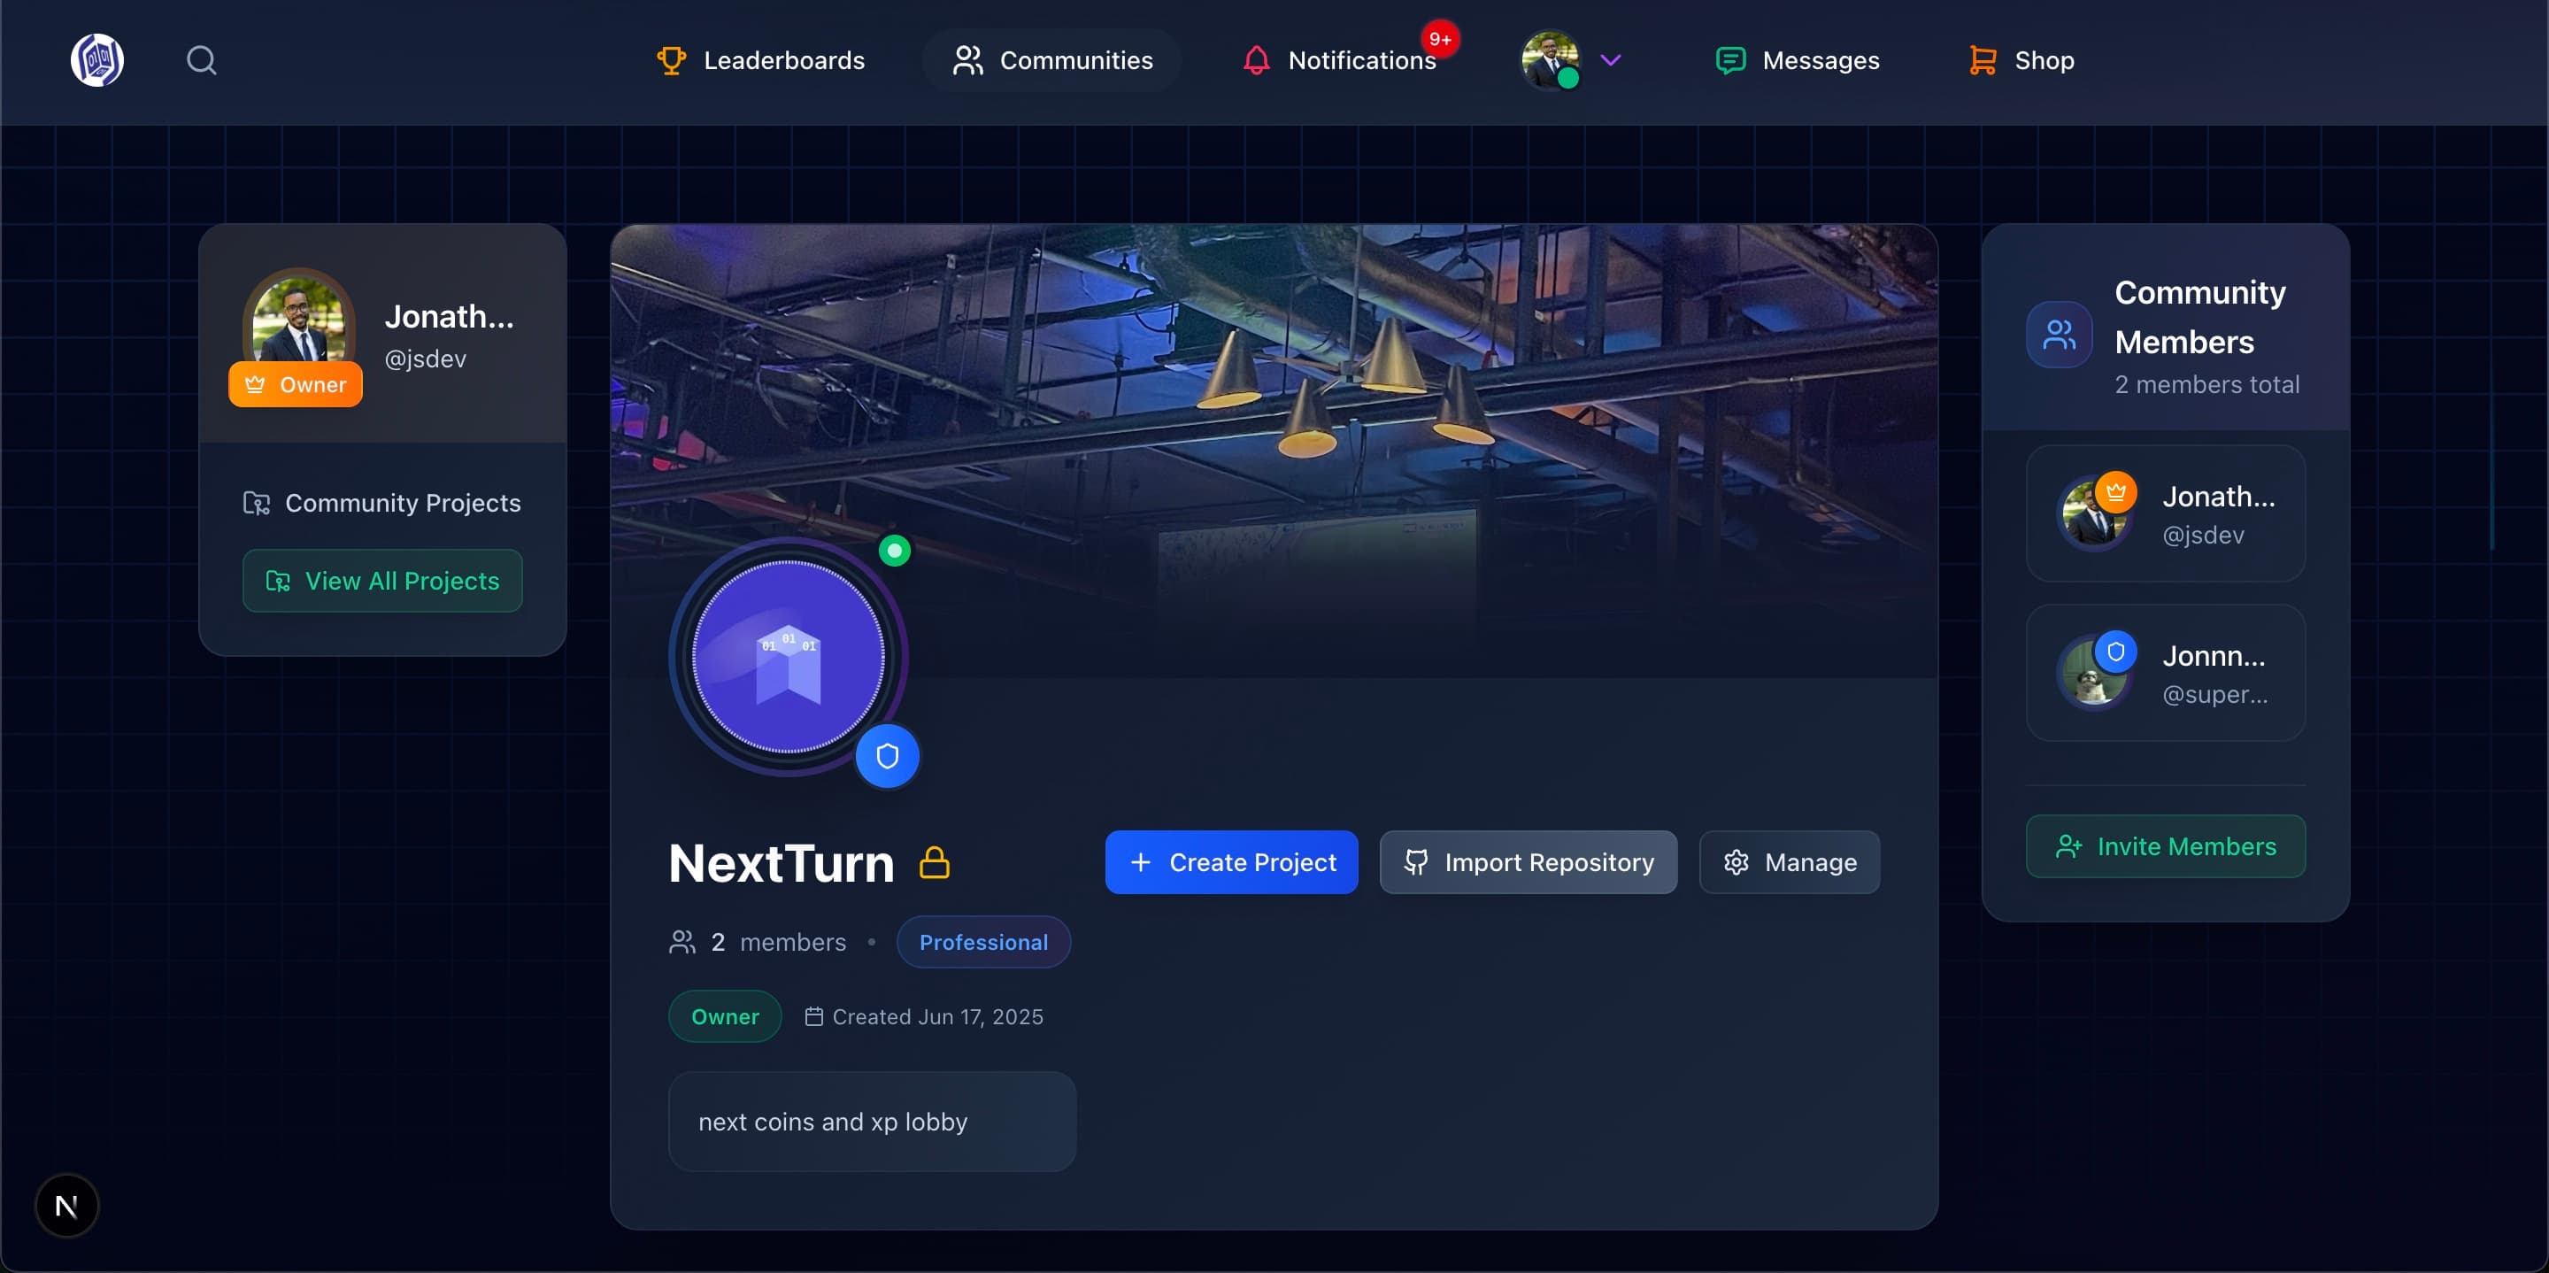Image resolution: width=2549 pixels, height=1273 pixels.
Task: Click the Next.js dev indicator icon
Action: point(66,1206)
